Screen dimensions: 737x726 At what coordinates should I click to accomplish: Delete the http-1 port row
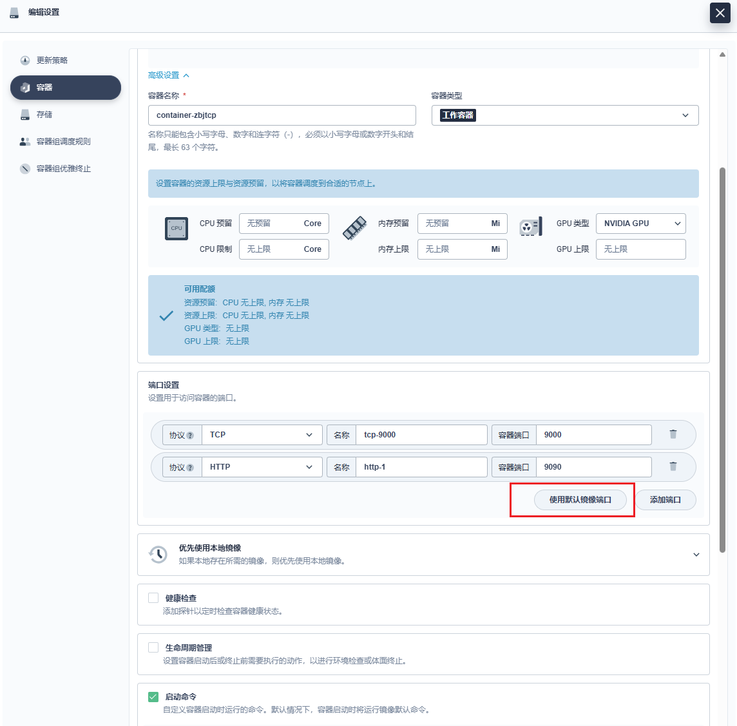(x=673, y=466)
